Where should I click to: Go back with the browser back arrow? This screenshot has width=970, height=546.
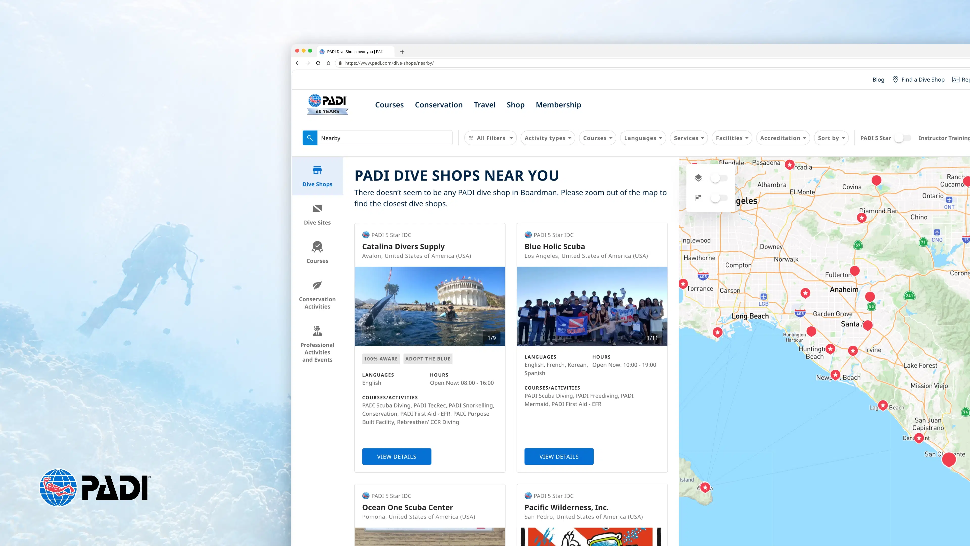click(x=298, y=63)
